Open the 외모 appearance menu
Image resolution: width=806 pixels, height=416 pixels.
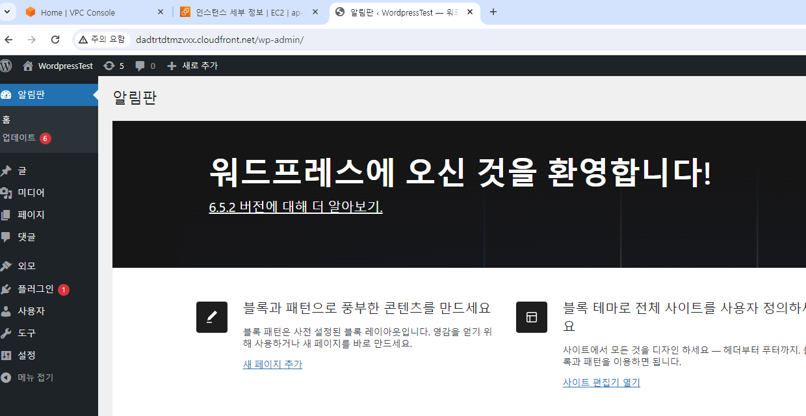(27, 266)
